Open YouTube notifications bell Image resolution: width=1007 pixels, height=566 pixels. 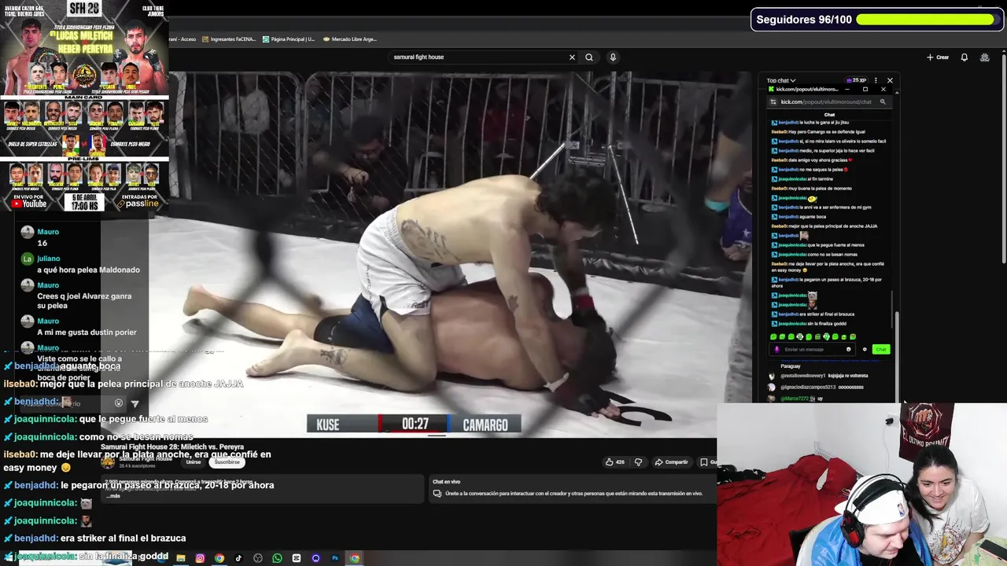[x=965, y=57]
